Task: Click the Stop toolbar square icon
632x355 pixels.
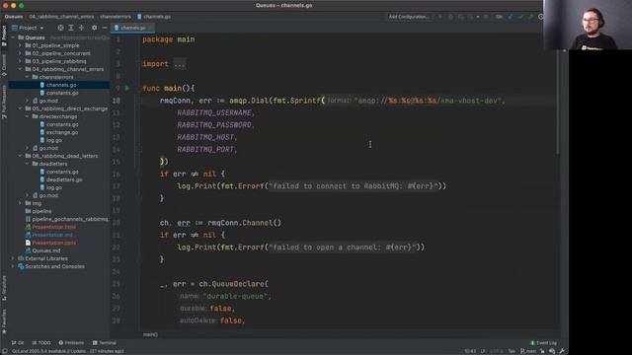Action: (x=486, y=17)
